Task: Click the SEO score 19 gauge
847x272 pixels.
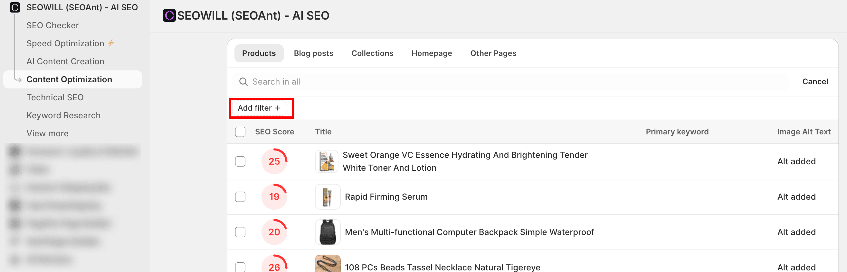Action: point(274,196)
